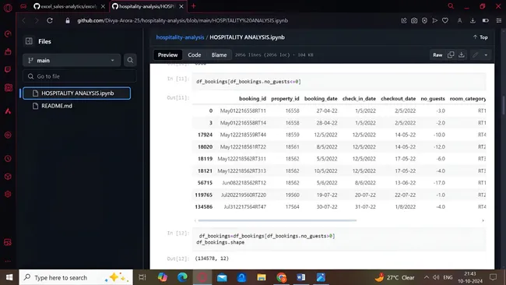Switch to the Preview tab
Screen dimensions: 506x285
click(x=167, y=55)
